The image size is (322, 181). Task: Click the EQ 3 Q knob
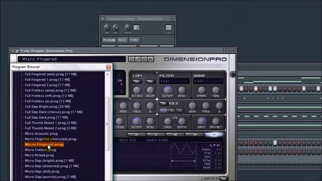click(x=219, y=106)
